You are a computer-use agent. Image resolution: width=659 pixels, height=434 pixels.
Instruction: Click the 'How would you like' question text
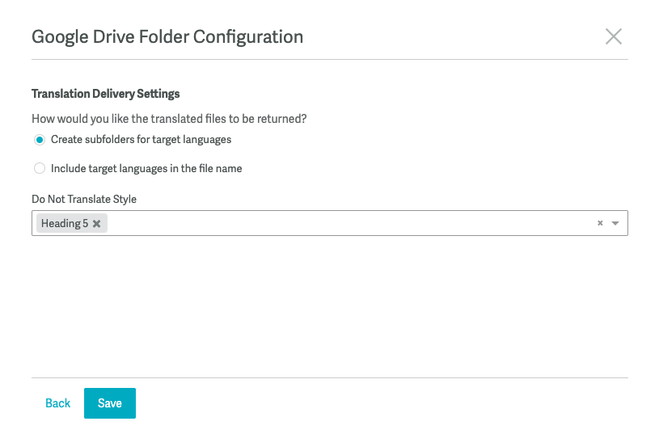tap(169, 119)
